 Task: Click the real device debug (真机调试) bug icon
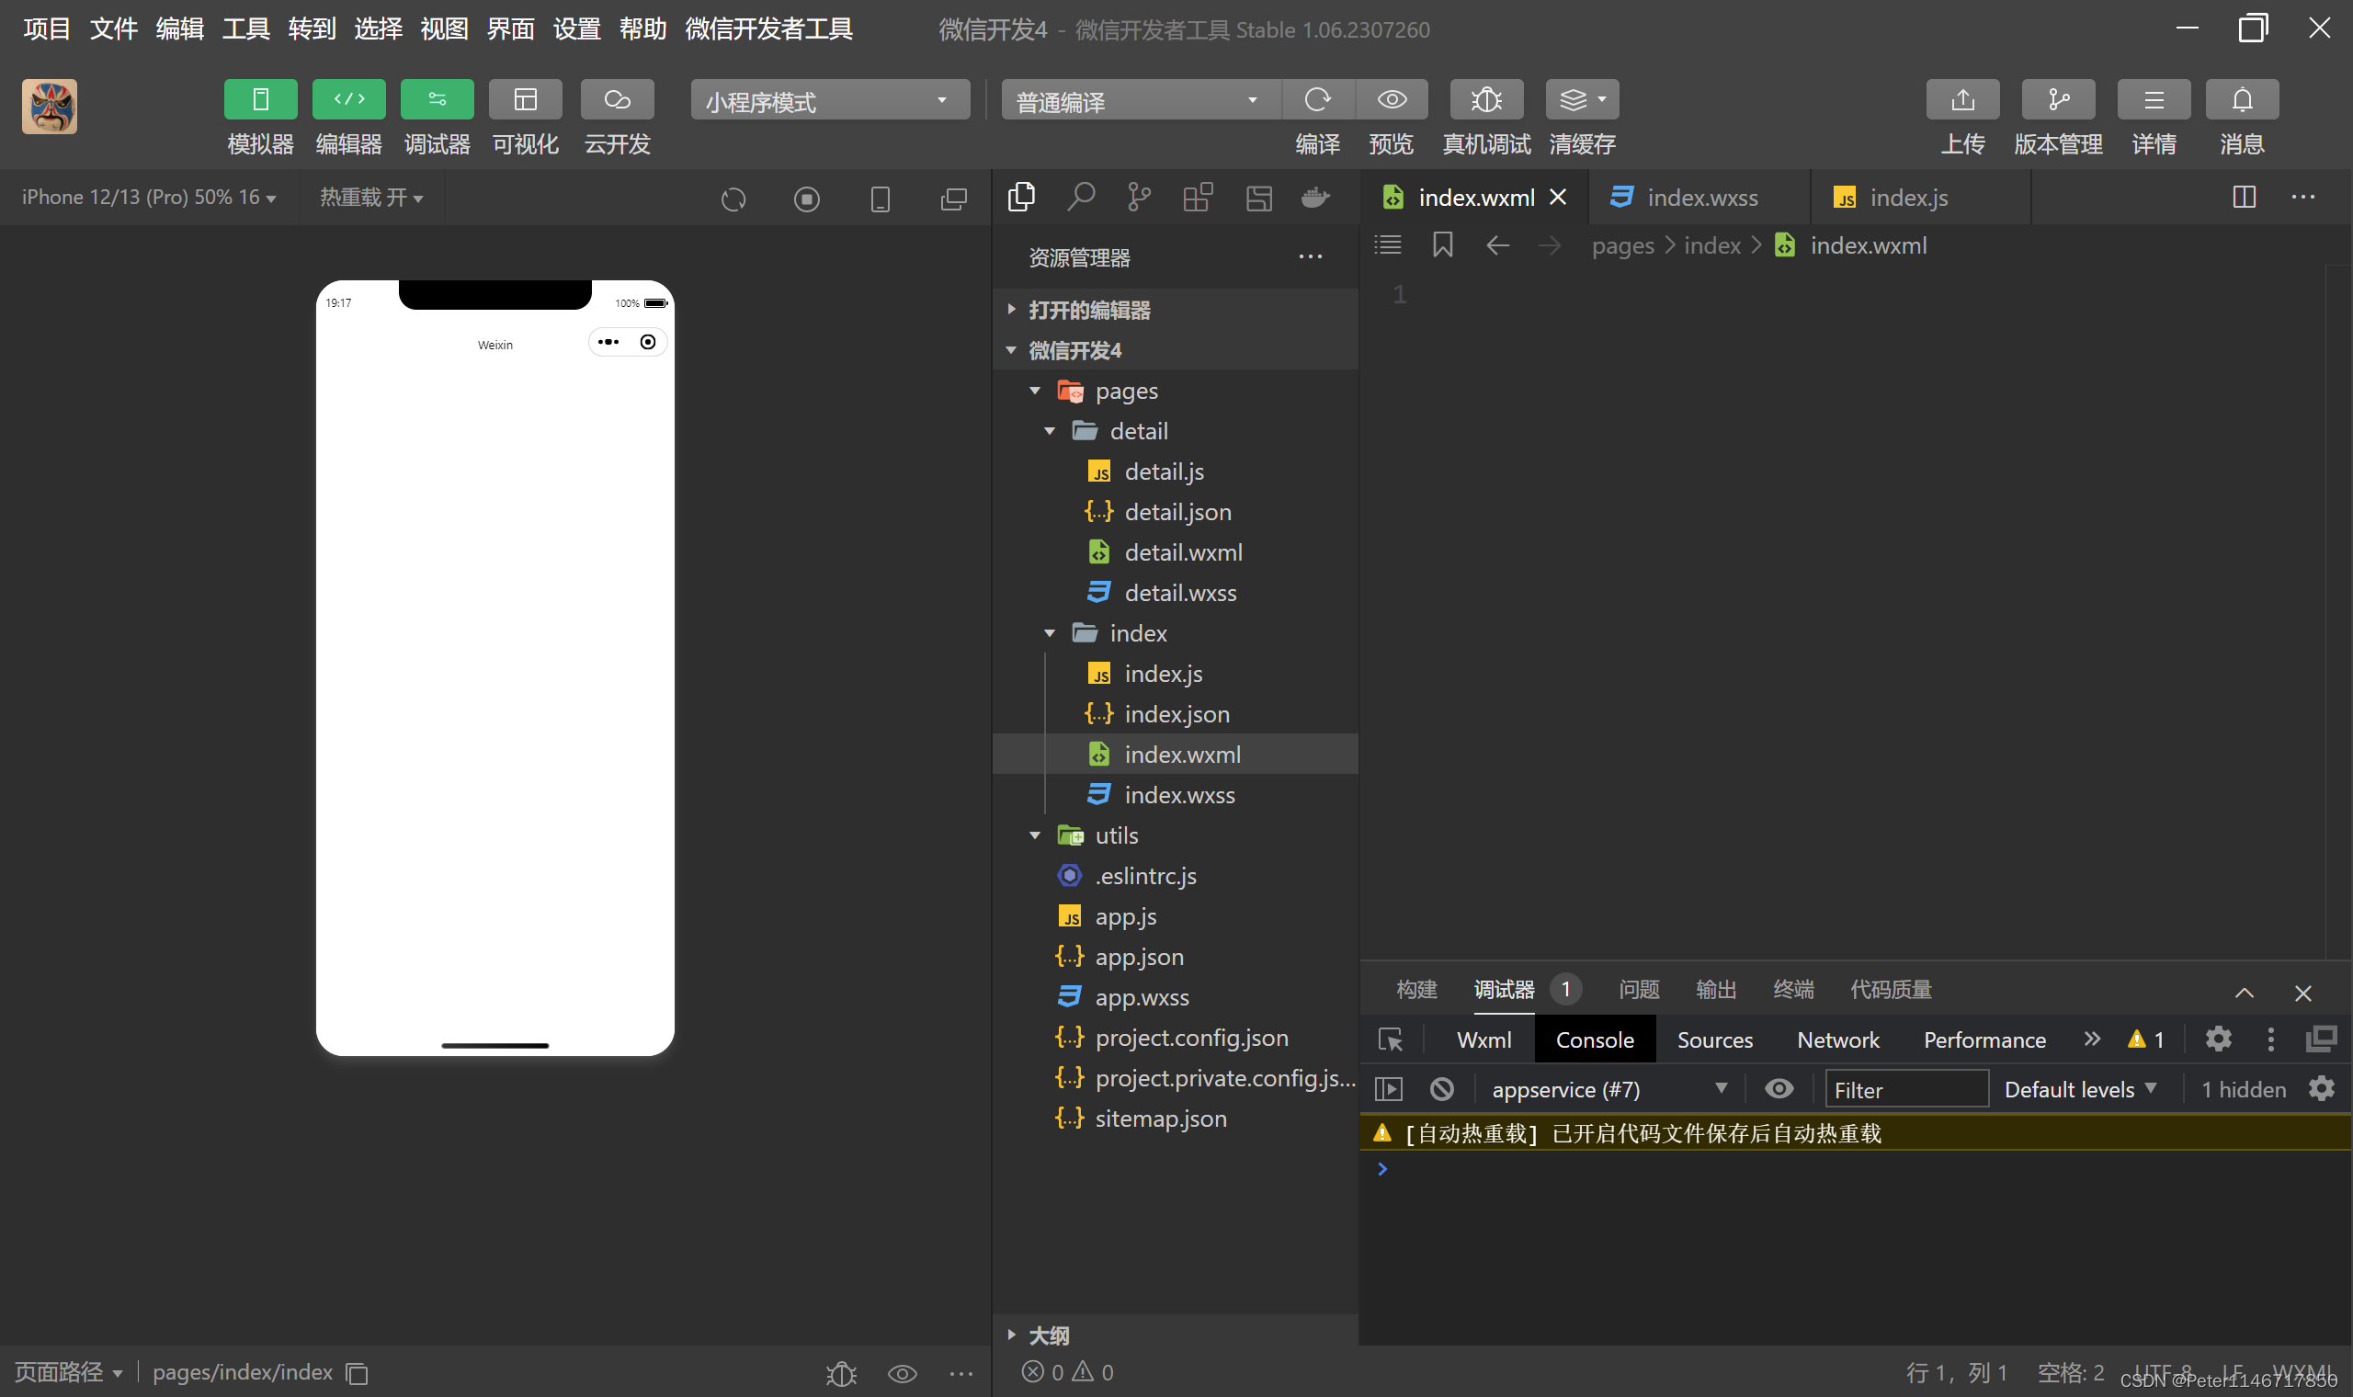pos(1485,100)
